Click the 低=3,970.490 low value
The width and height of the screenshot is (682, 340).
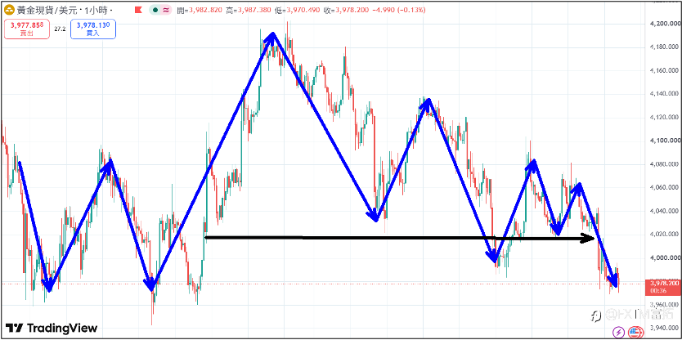point(298,10)
